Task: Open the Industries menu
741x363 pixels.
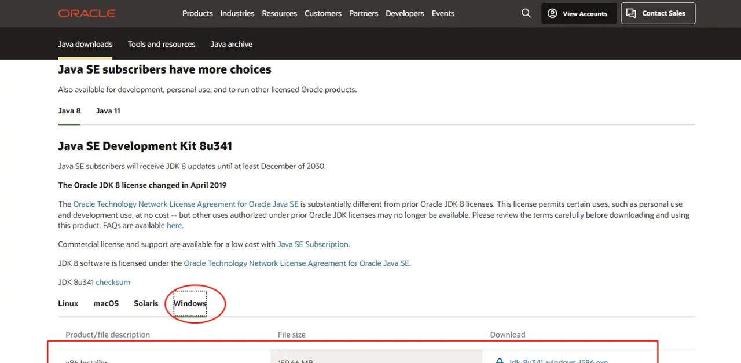Action: coord(237,13)
